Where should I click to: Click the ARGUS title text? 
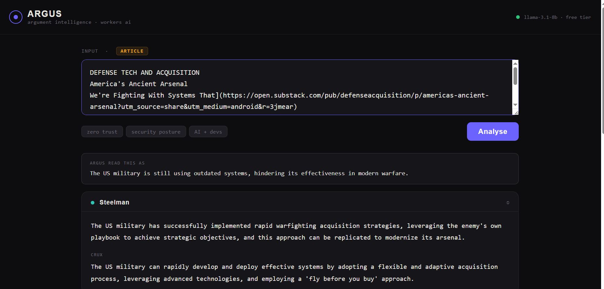pyautogui.click(x=45, y=14)
